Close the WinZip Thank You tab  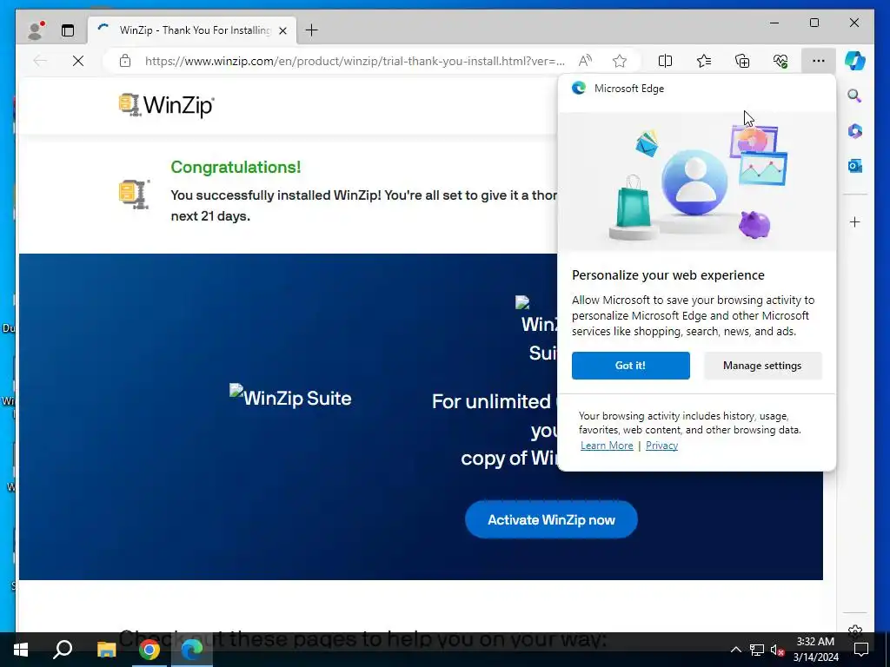click(x=282, y=30)
